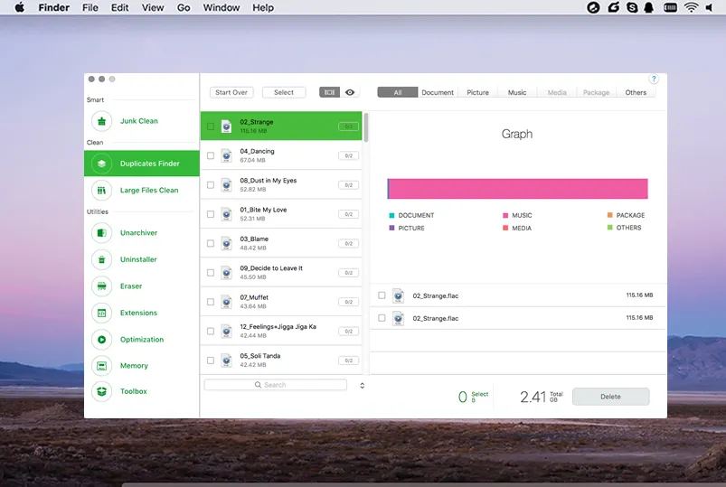
Task: Tick the first 02_Strange.flac file checkbox
Action: point(382,295)
